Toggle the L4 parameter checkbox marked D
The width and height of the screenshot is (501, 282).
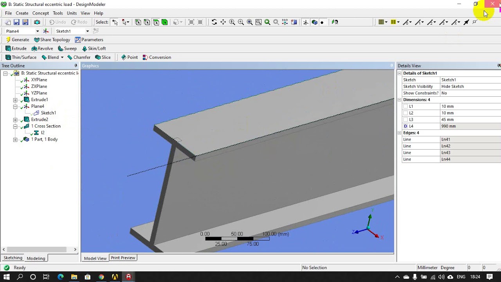405,126
